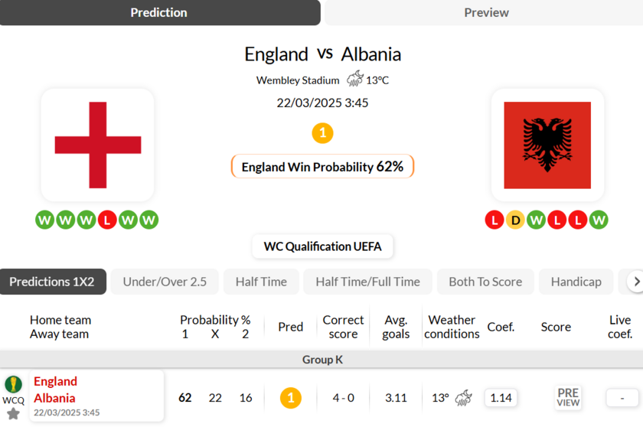The image size is (643, 440).
Task: Open the Half Time/Full Time tab
Action: [x=367, y=282]
